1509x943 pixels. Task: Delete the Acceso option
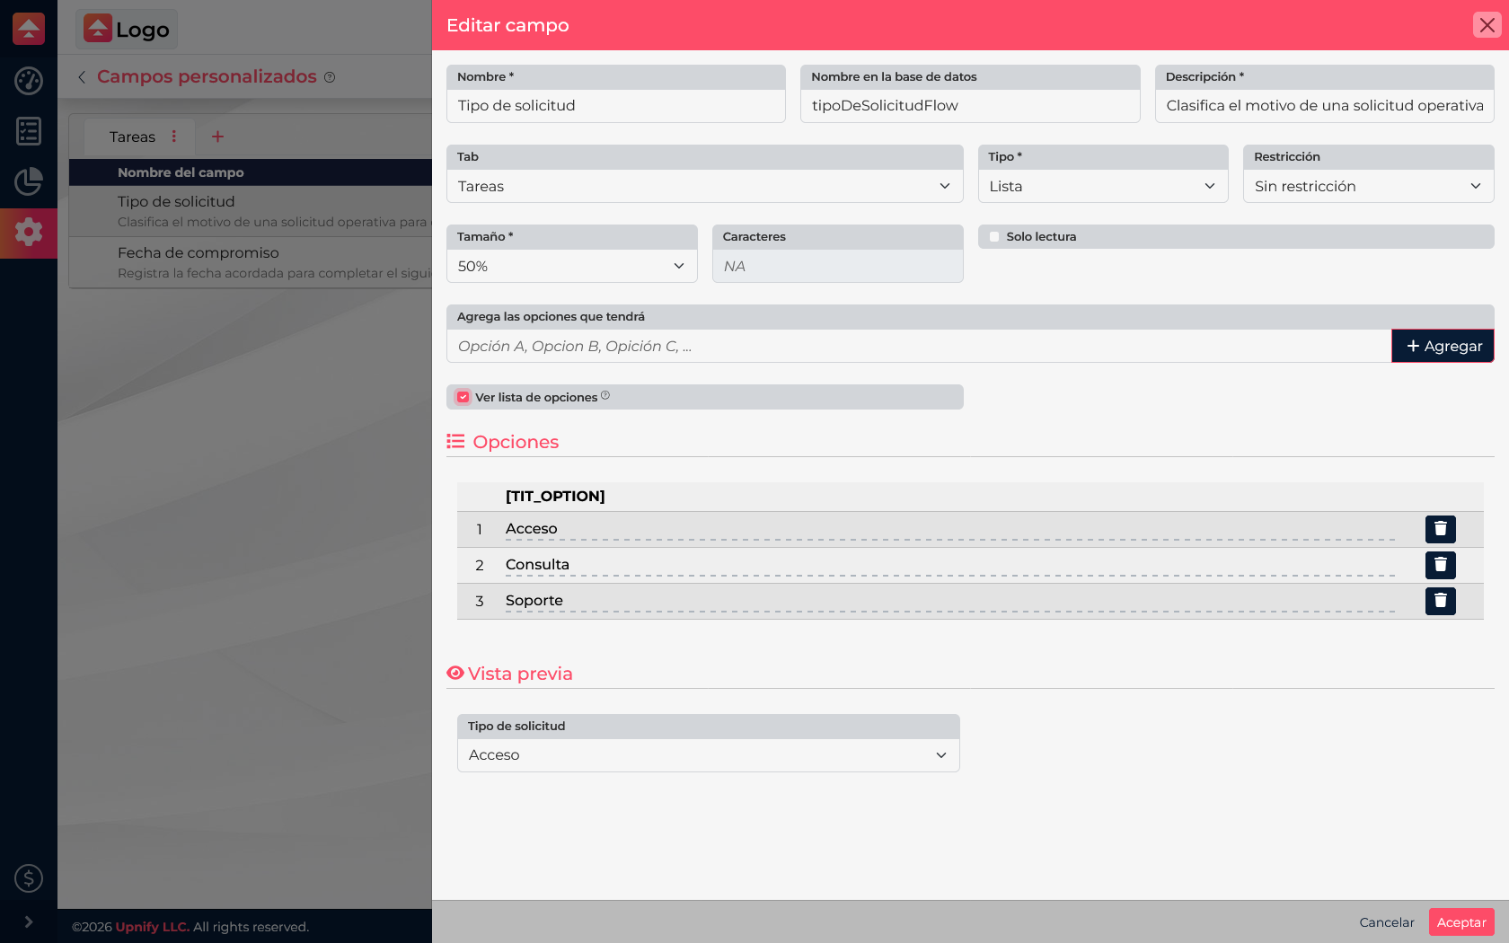click(1440, 529)
